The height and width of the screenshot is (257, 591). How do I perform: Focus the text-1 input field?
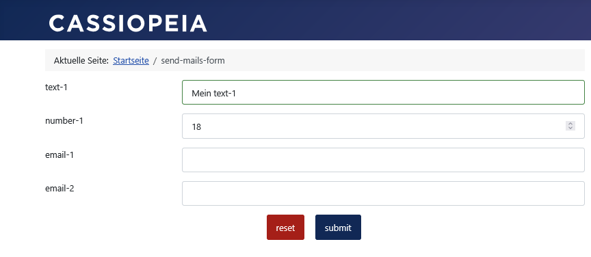(383, 92)
